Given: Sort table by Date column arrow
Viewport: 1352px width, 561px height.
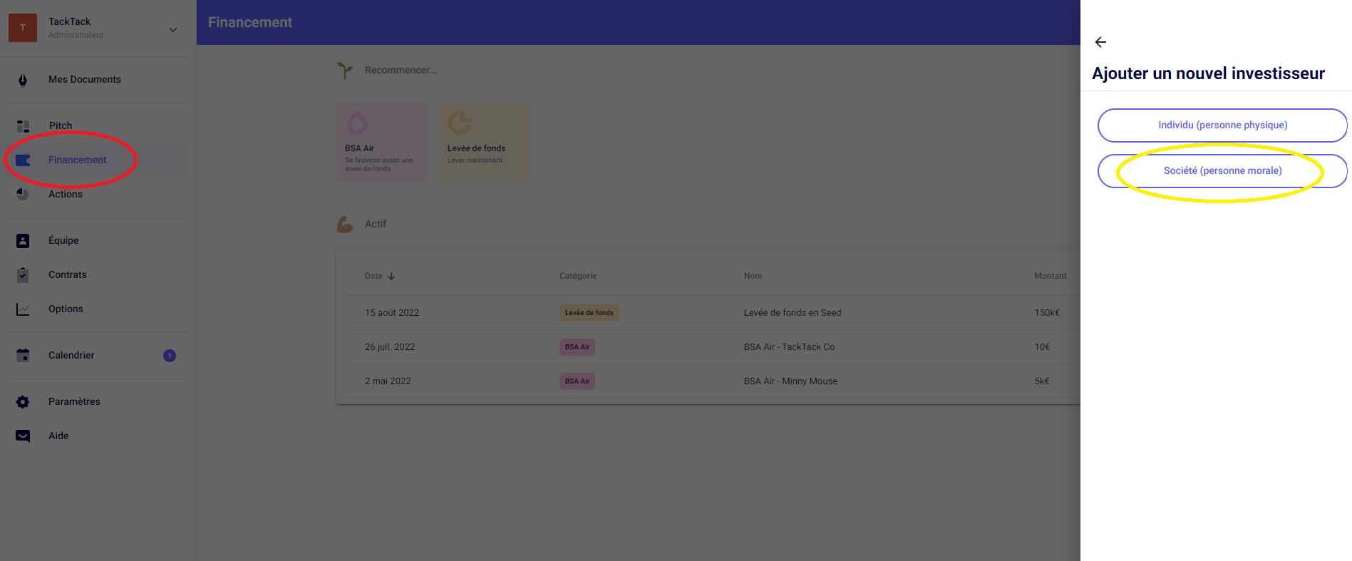Looking at the screenshot, I should coord(391,277).
